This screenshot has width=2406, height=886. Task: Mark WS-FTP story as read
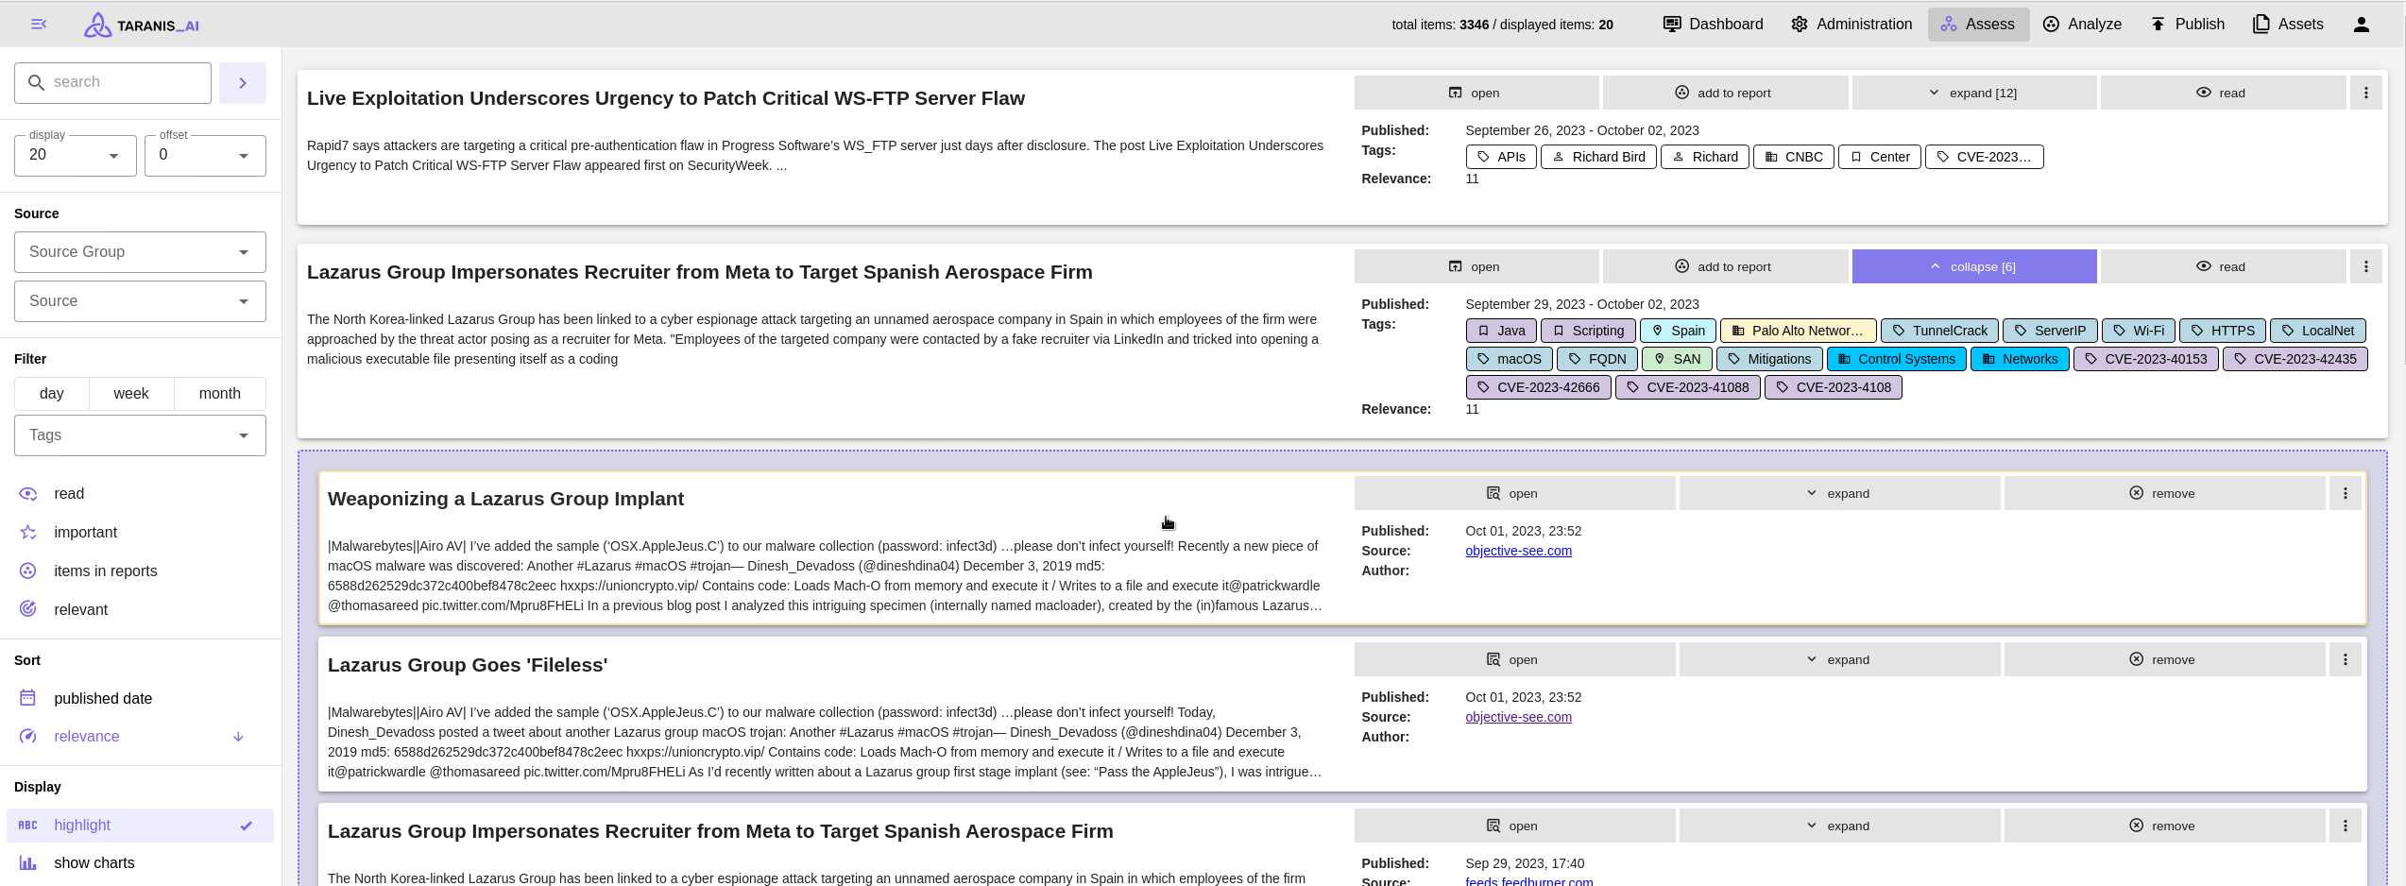[2223, 93]
